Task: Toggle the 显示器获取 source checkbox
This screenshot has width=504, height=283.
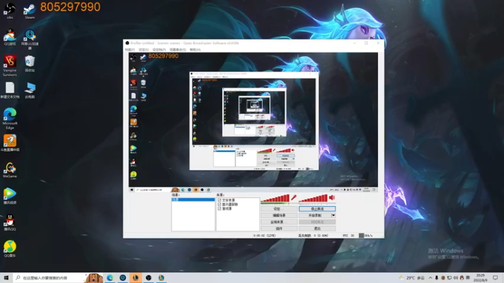Action: [x=219, y=204]
